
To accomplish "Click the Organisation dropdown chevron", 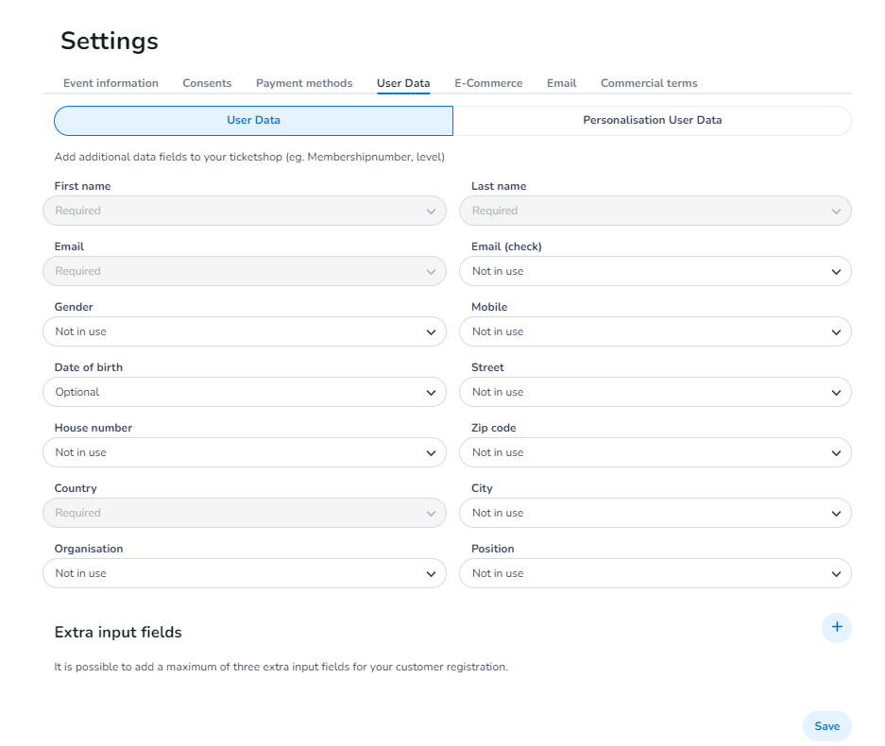I will pyautogui.click(x=431, y=574).
